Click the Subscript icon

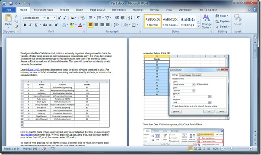click(51, 25)
